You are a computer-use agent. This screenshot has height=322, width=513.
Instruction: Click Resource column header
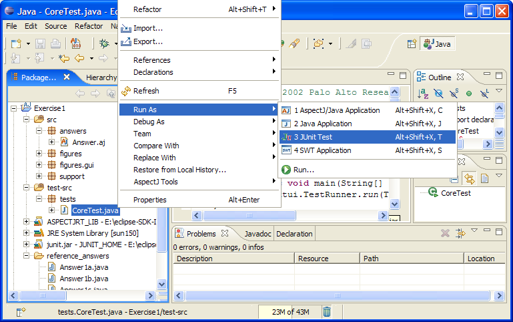point(327,259)
